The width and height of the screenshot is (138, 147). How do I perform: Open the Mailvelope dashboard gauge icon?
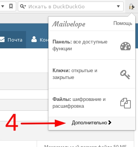126,46
